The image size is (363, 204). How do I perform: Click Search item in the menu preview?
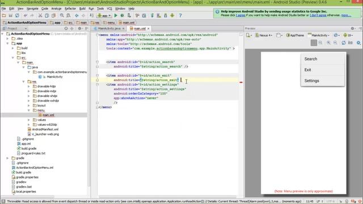323,59
